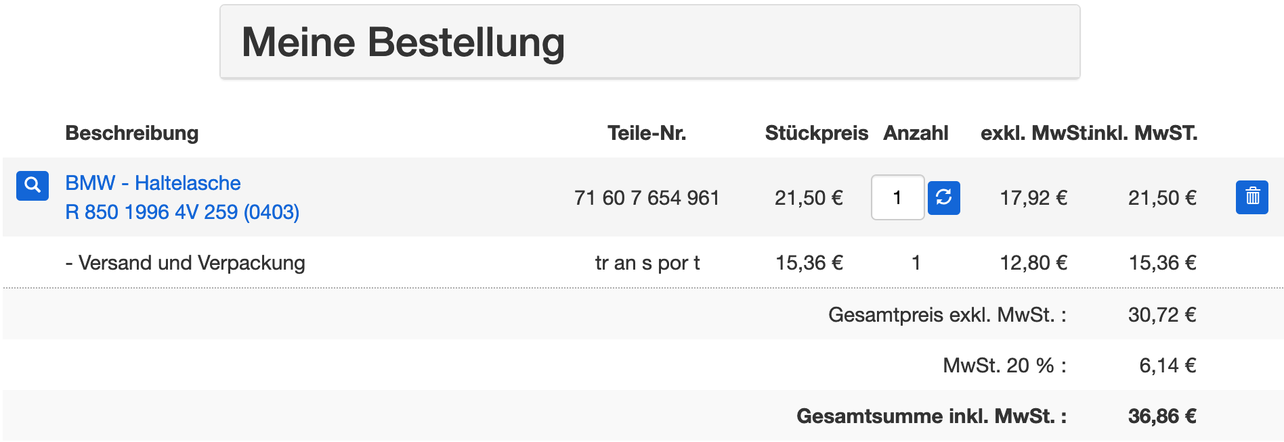Click the magnifier icon beside BMW Haltelasche

pos(33,185)
